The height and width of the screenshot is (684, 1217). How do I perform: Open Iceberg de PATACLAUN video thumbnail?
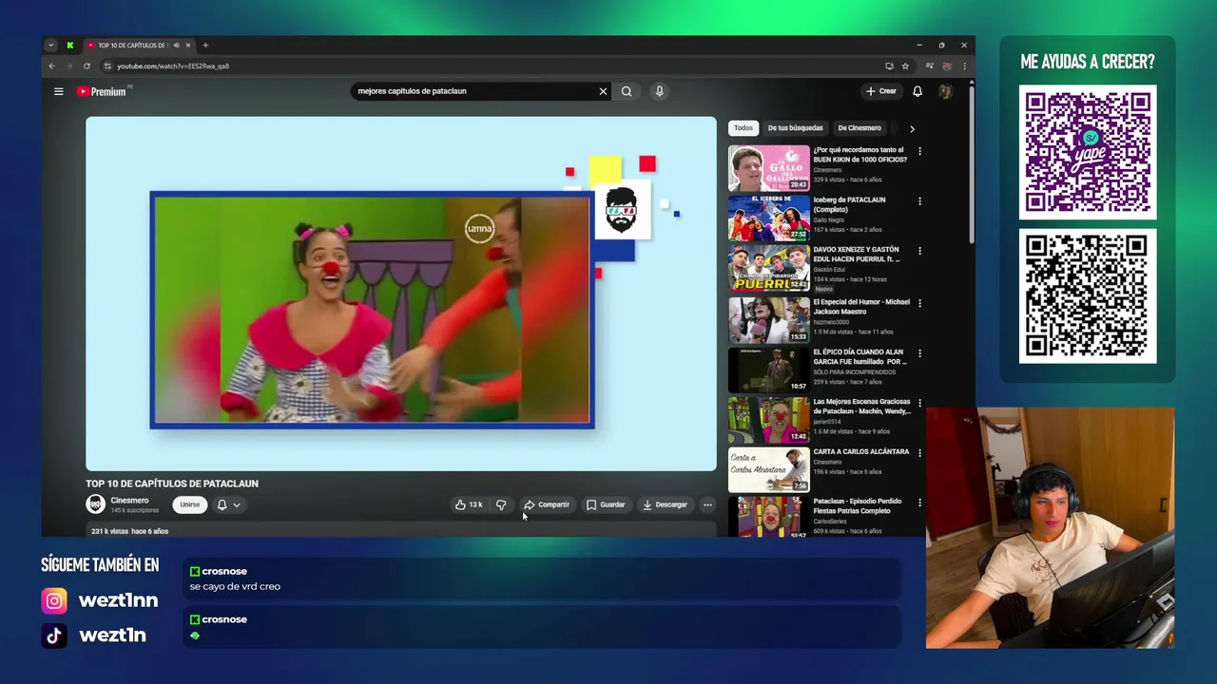pos(769,218)
